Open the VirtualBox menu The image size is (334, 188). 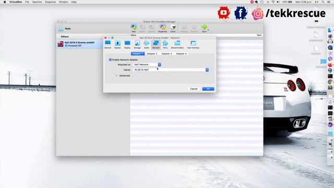(16, 2)
